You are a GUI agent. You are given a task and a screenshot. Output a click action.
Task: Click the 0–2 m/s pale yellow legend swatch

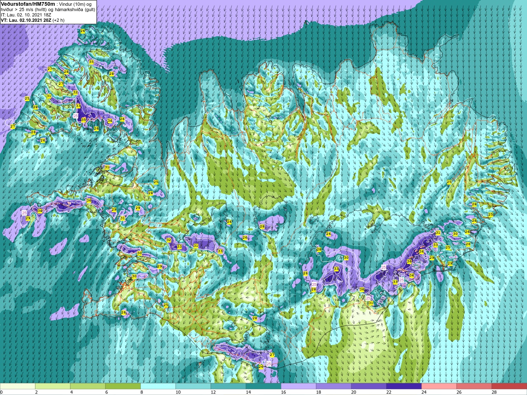coord(18,386)
